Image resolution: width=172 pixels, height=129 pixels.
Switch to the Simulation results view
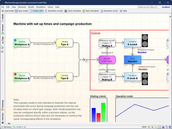click(54, 11)
